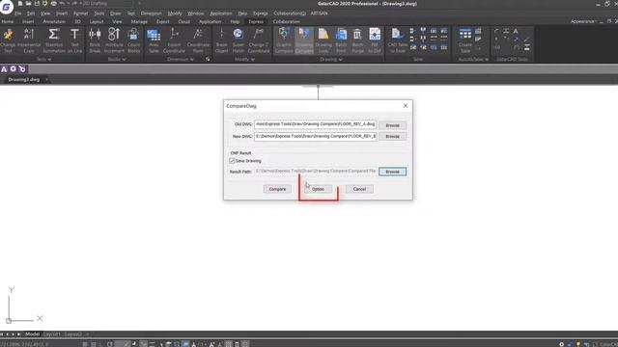
Task: Select the Coordinate From tool
Action: 198,40
